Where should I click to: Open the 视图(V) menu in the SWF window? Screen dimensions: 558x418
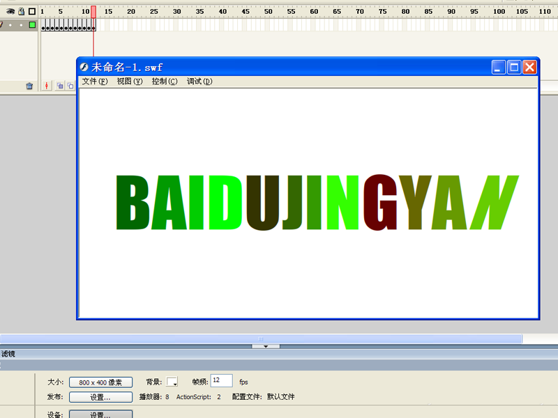[130, 82]
